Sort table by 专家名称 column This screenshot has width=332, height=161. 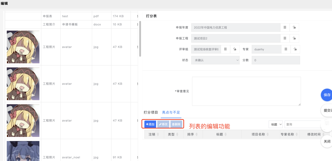[289, 134]
